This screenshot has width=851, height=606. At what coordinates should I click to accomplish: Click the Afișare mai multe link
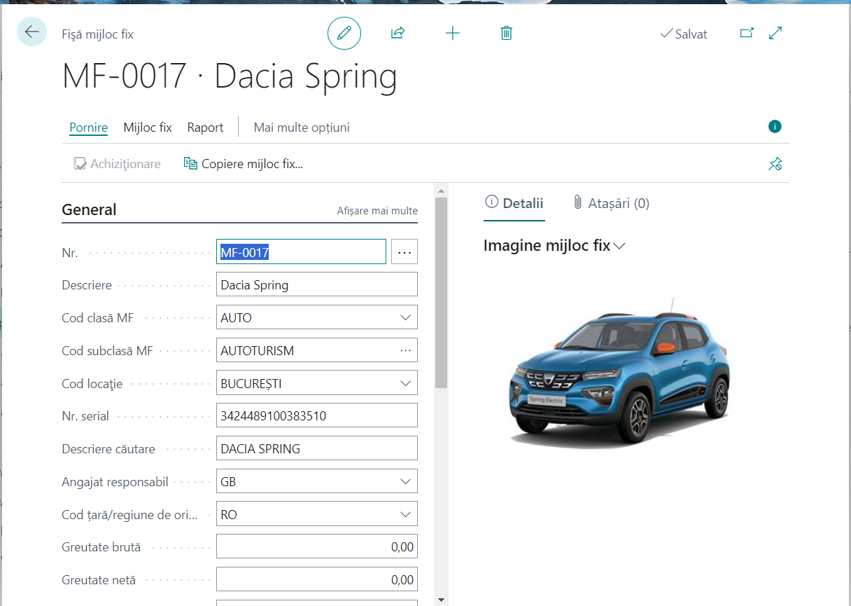(x=377, y=211)
